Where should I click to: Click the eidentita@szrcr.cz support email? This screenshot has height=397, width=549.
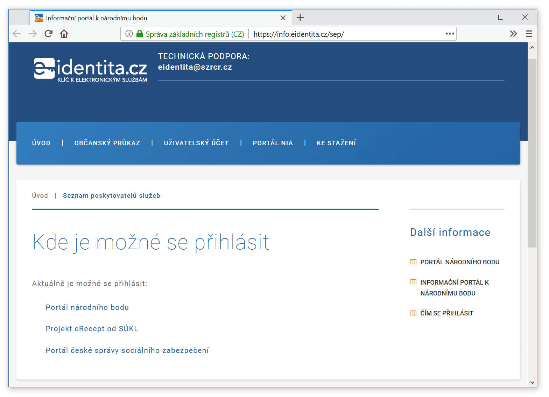(195, 67)
